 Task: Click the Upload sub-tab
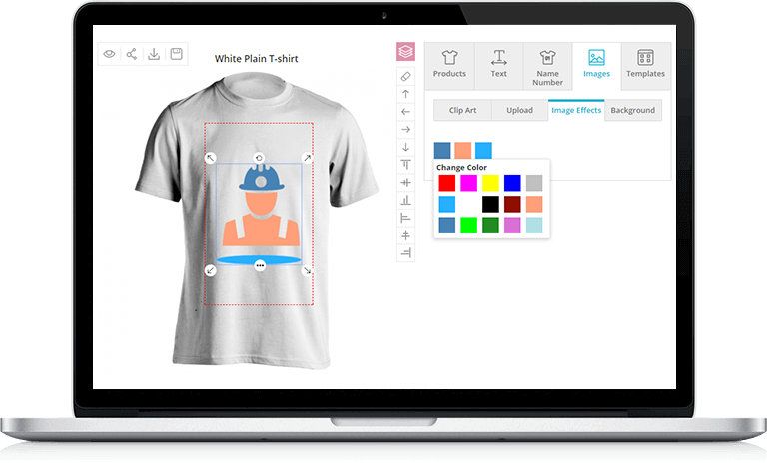pyautogui.click(x=519, y=110)
